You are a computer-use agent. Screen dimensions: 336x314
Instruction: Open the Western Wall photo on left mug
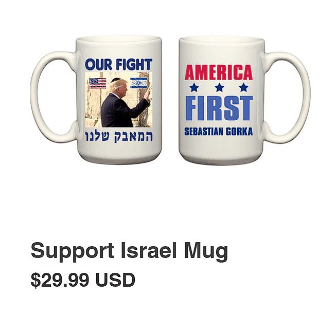119,100
